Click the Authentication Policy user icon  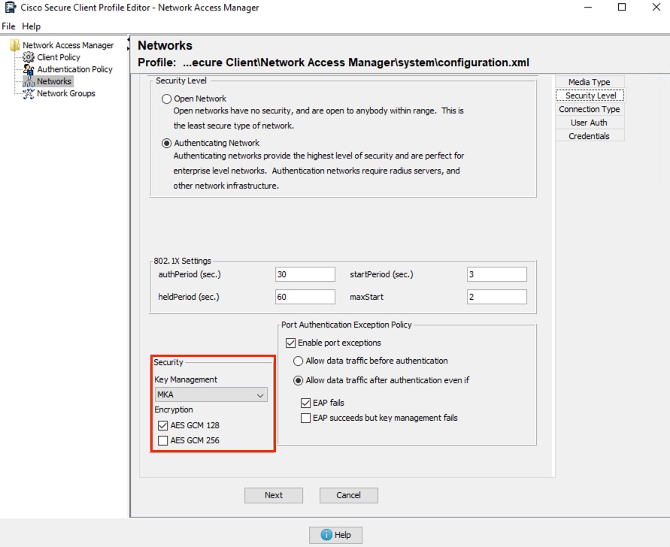tap(29, 69)
